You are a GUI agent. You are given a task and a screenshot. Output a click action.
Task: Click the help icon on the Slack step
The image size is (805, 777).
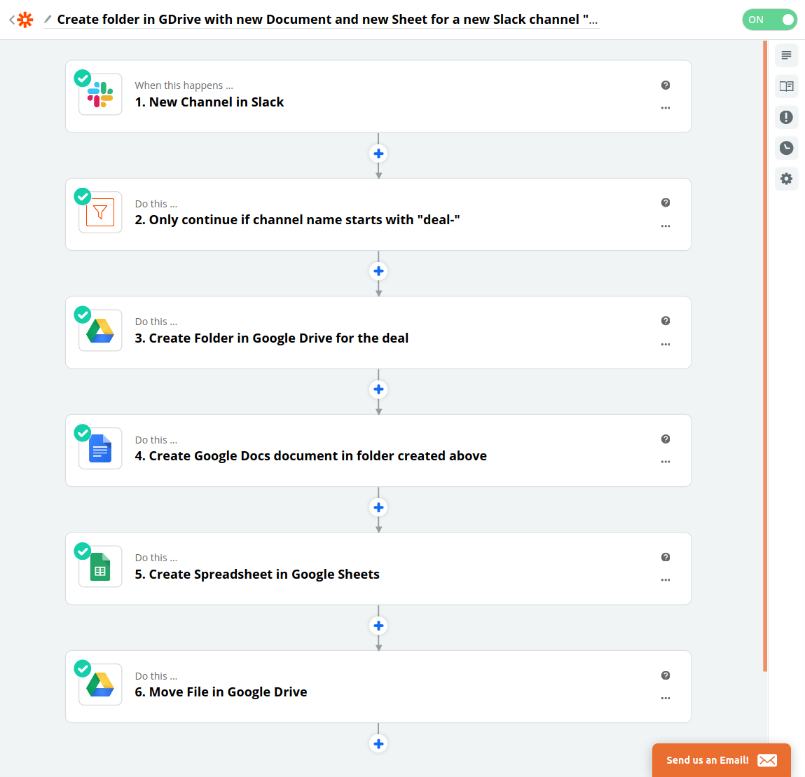click(x=666, y=85)
